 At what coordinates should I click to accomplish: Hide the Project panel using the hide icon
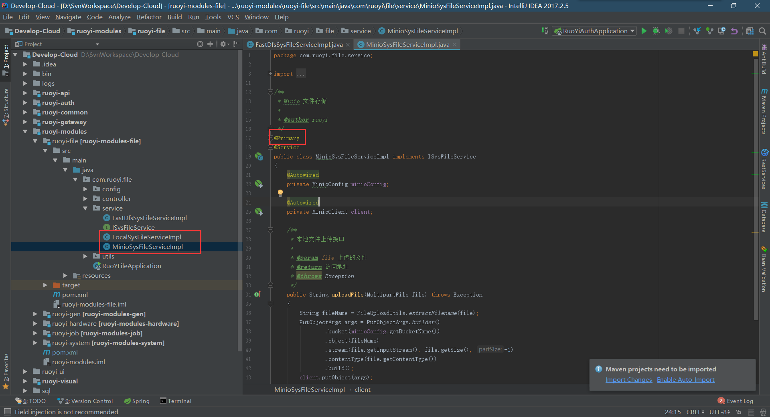point(237,44)
